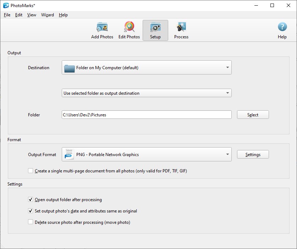The image size is (297, 249).
Task: Click the blue folder icon in Destination
Action: 70,68
